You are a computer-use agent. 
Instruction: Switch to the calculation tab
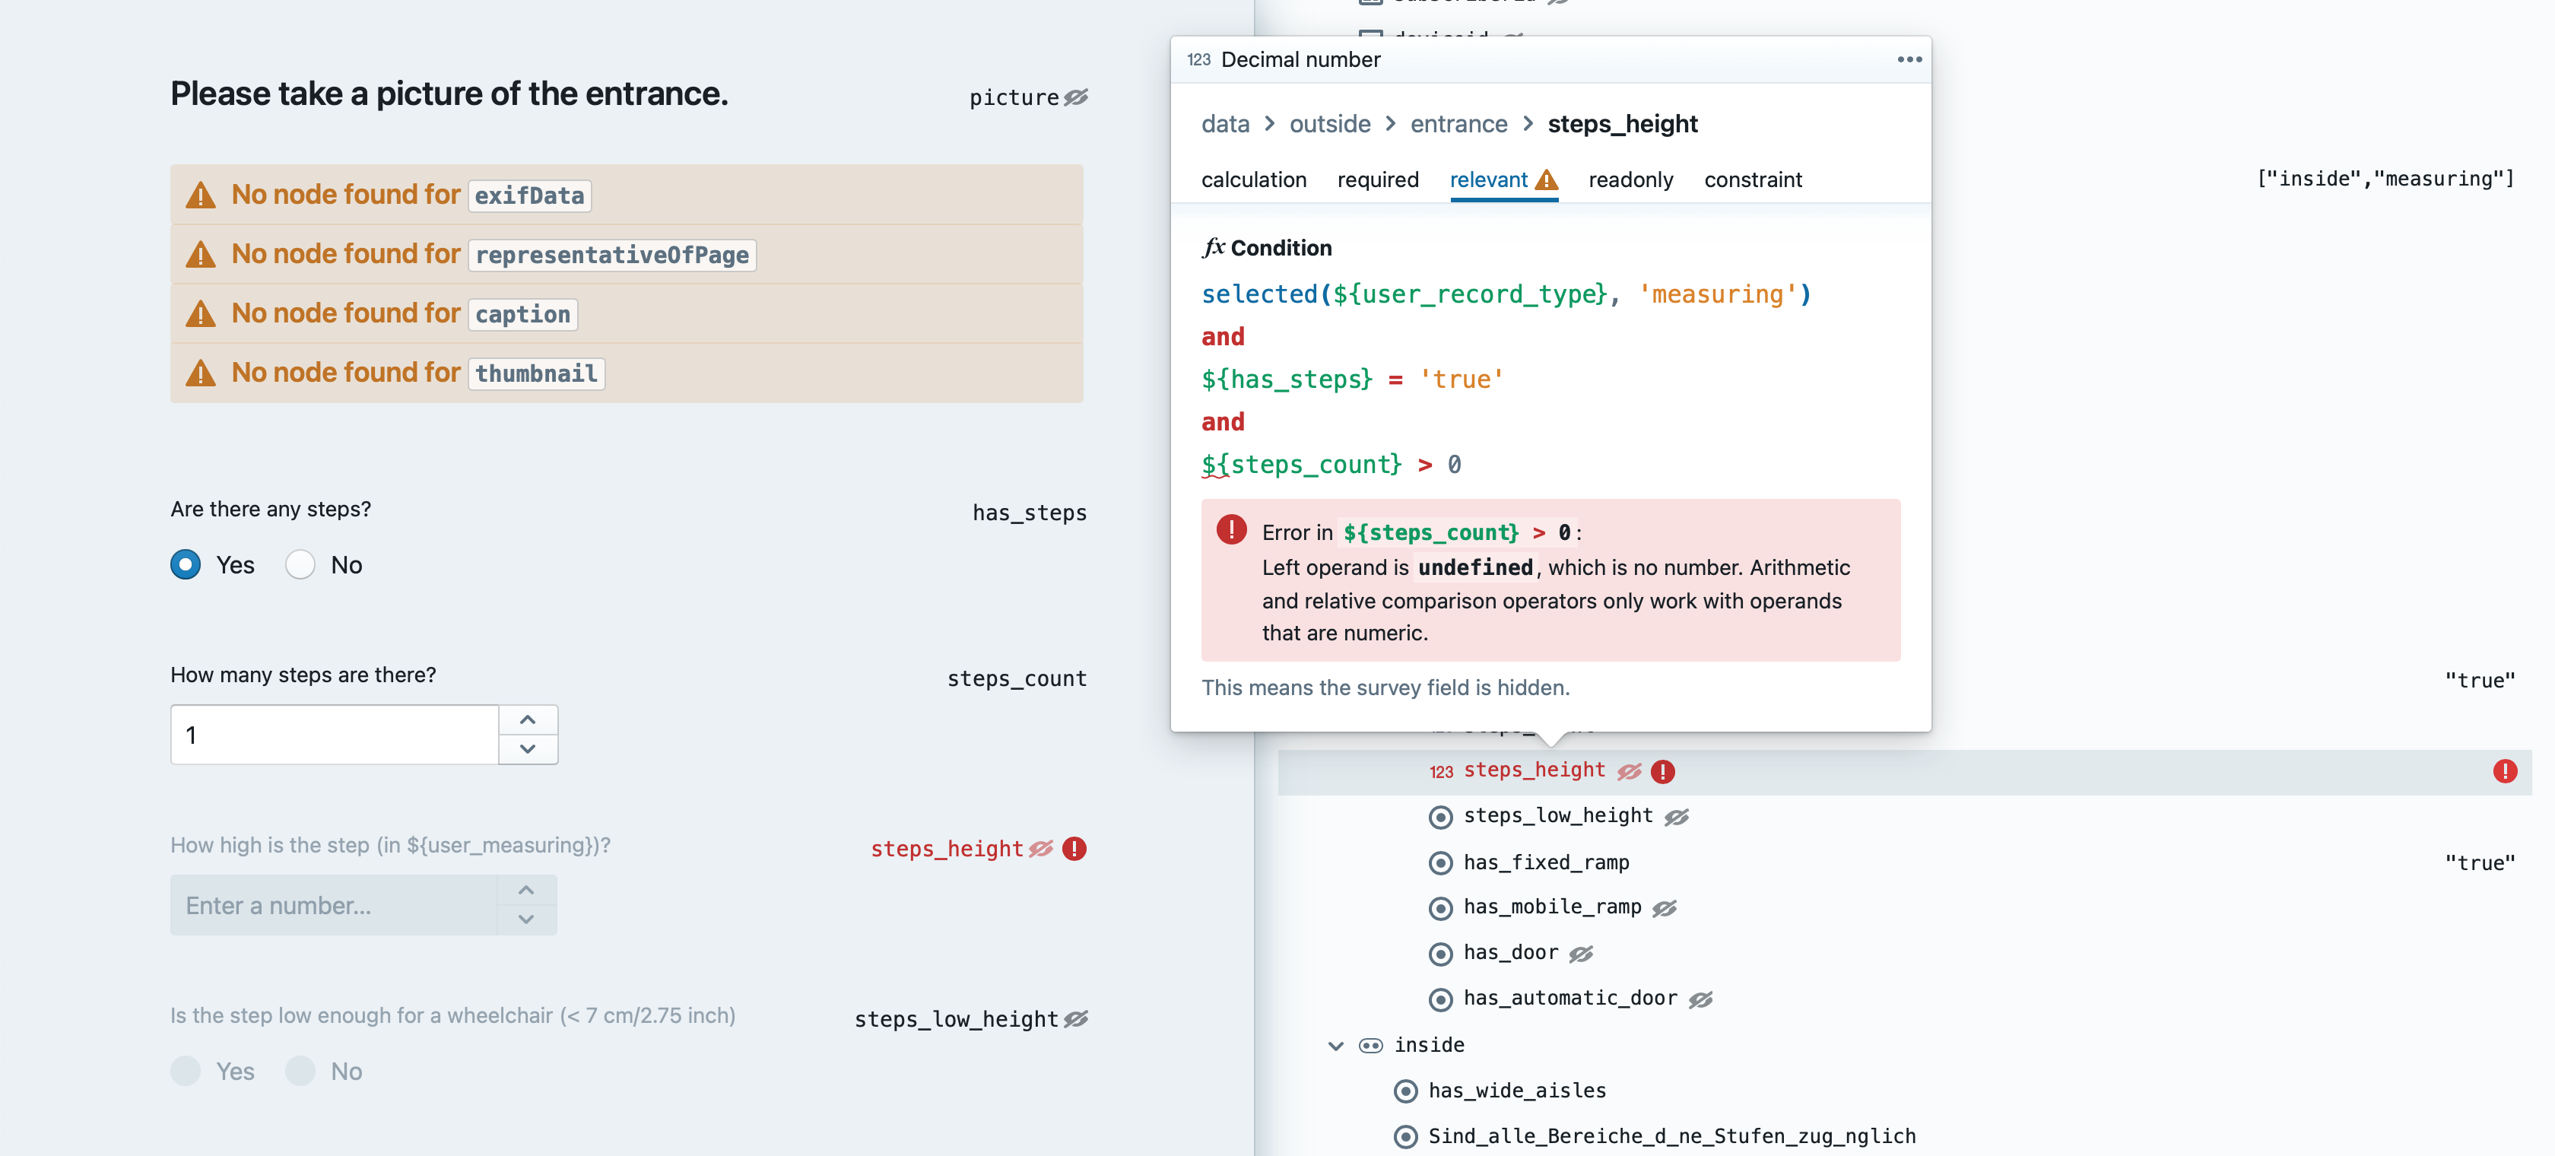tap(1252, 179)
